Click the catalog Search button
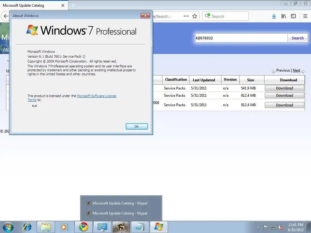 [298, 38]
